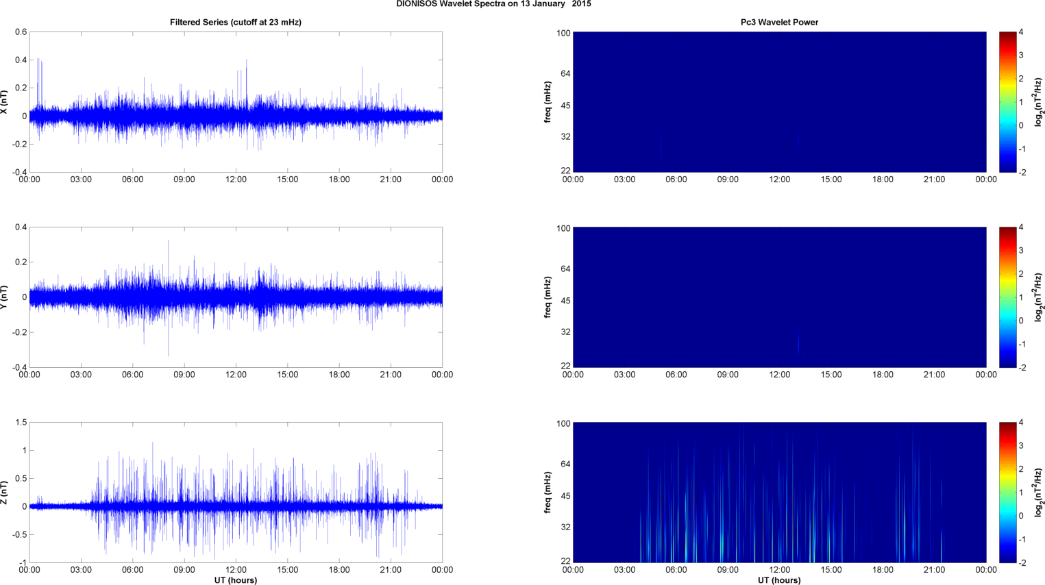Click the X component wavelet power spectrogram
Screen dimensions: 1045x585
779,102
